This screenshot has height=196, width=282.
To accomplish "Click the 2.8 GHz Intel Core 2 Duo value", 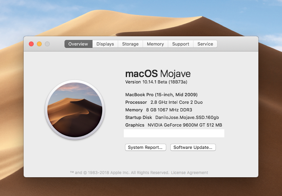I will pos(176,102).
